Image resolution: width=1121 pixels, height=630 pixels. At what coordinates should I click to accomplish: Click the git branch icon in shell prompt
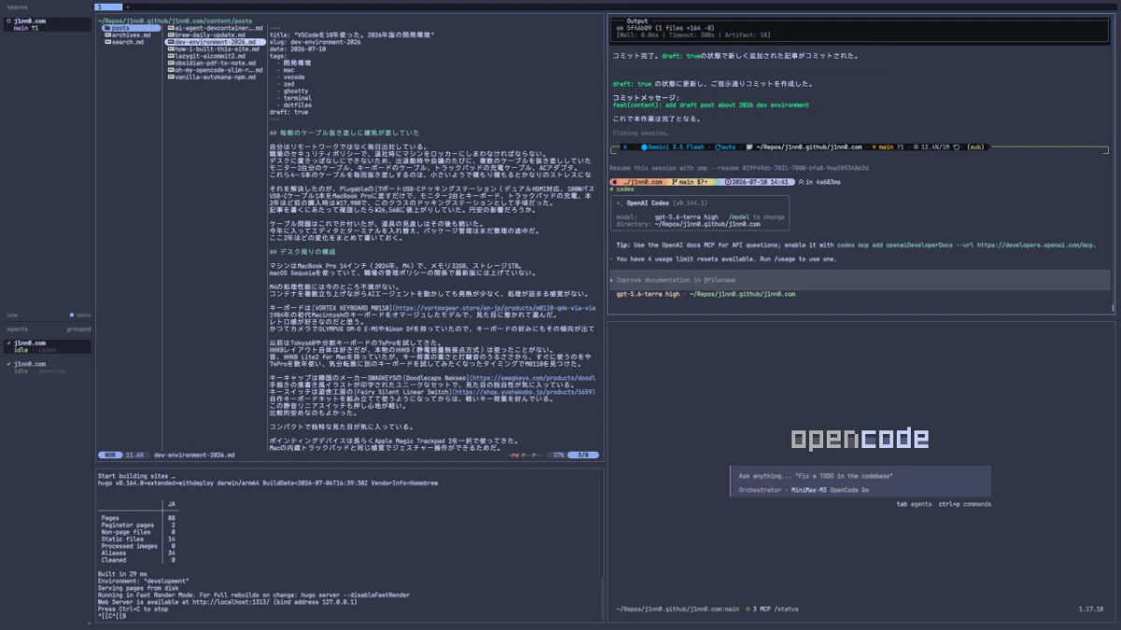tap(673, 182)
